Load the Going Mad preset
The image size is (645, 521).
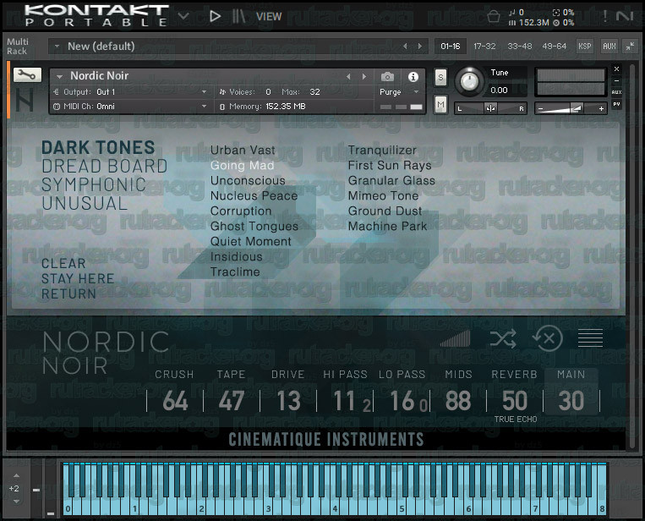[242, 166]
